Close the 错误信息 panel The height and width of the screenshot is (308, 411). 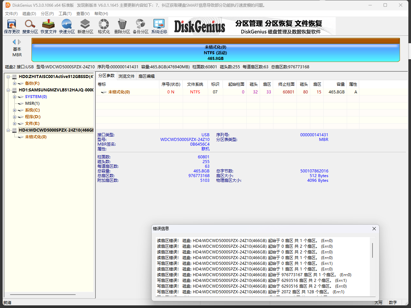(x=374, y=229)
